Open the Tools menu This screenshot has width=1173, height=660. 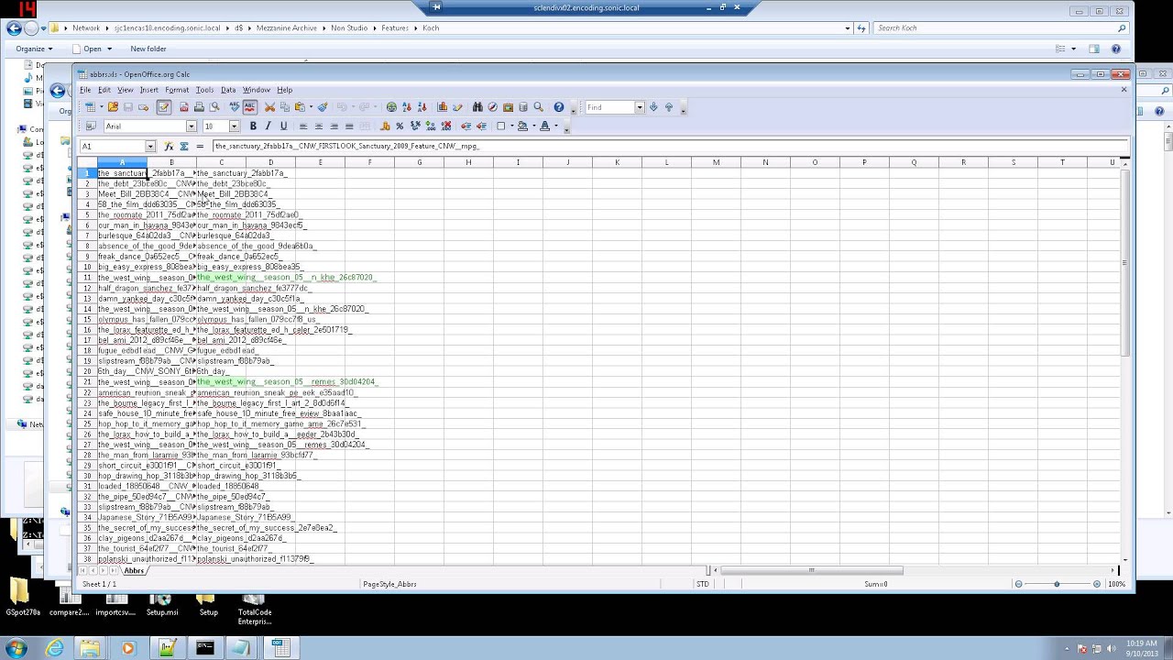point(204,90)
